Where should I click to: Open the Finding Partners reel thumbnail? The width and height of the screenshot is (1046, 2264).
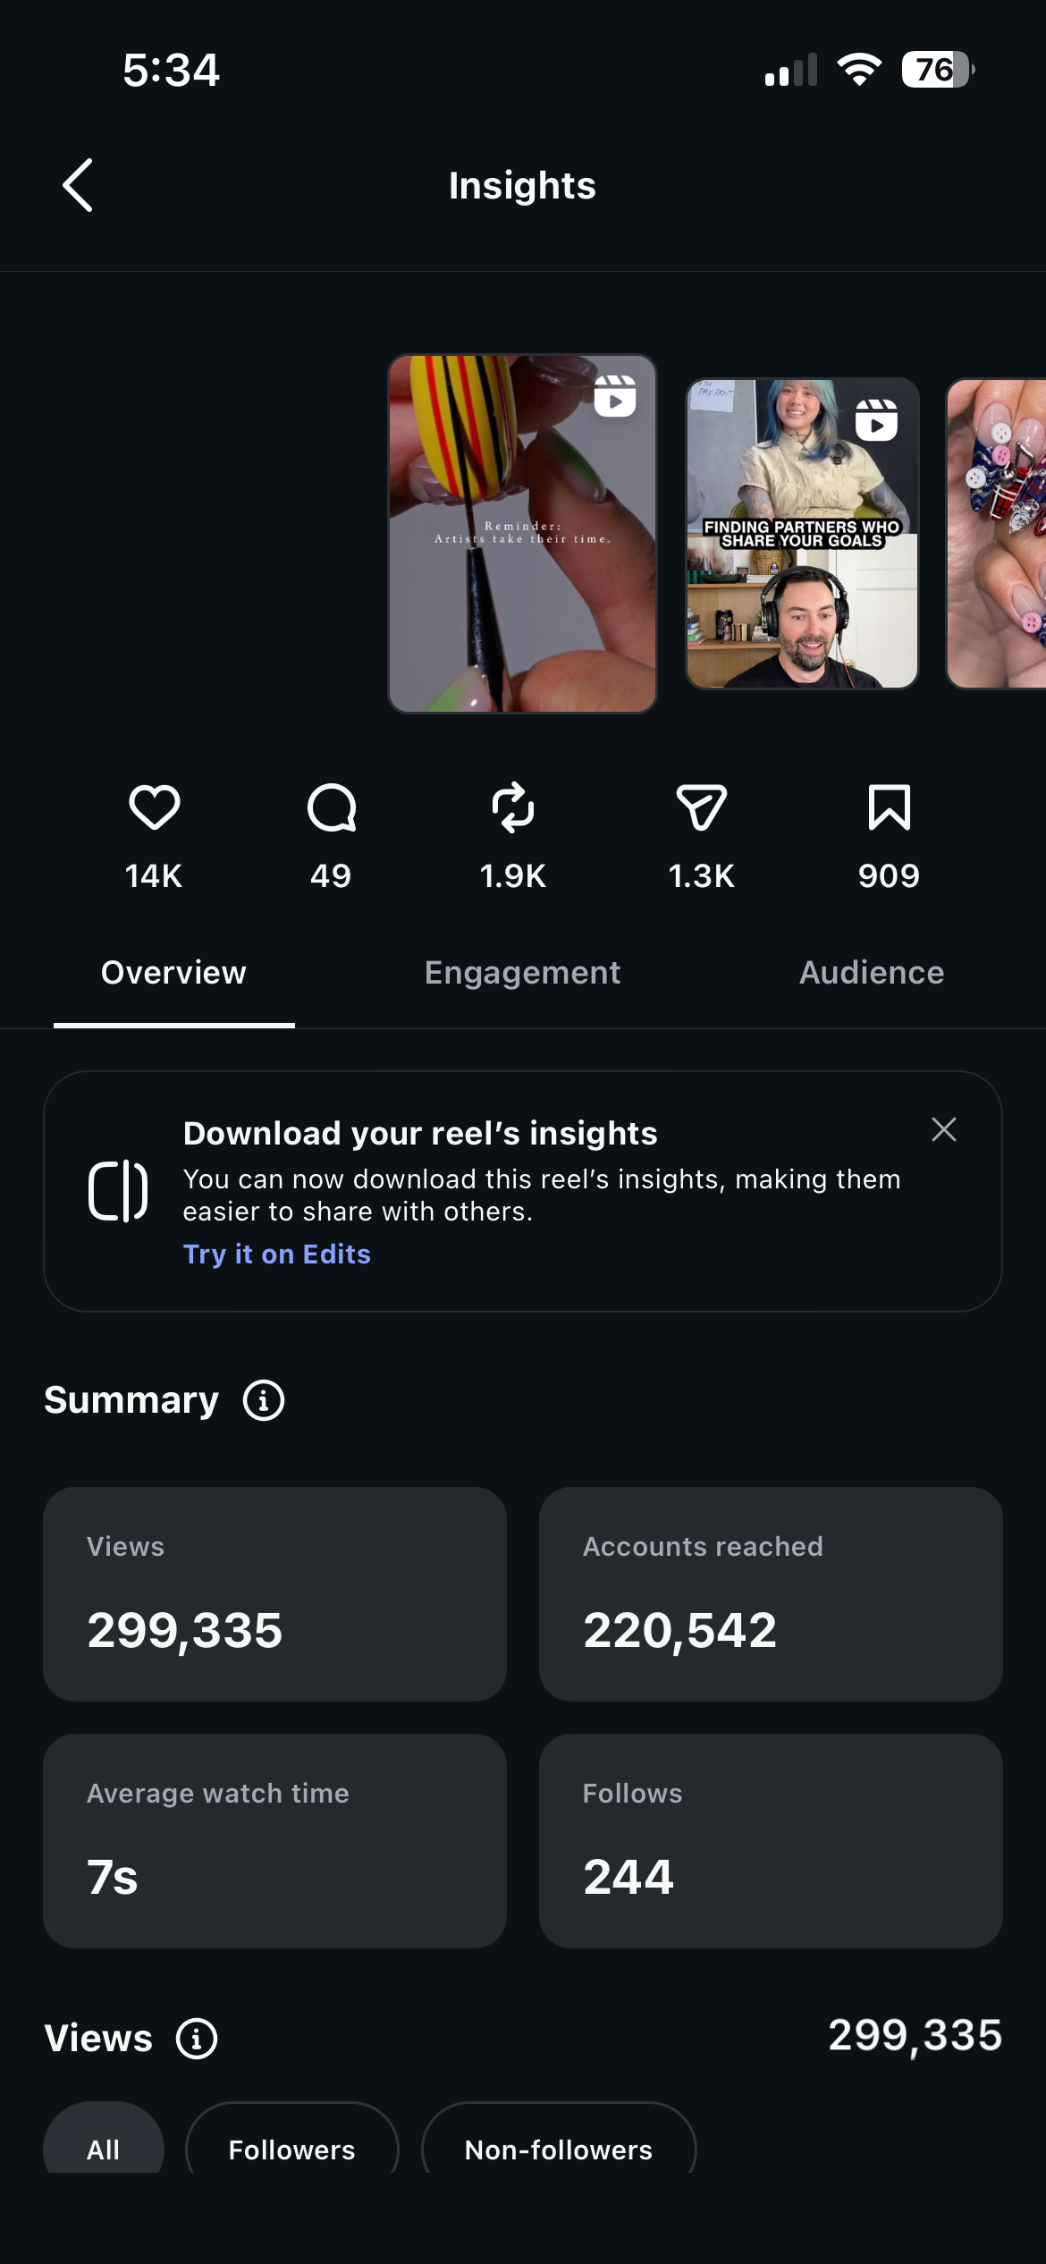802,534
